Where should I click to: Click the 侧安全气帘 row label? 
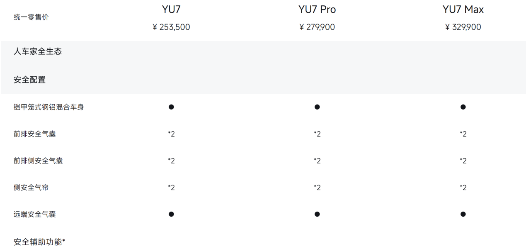tap(31, 188)
